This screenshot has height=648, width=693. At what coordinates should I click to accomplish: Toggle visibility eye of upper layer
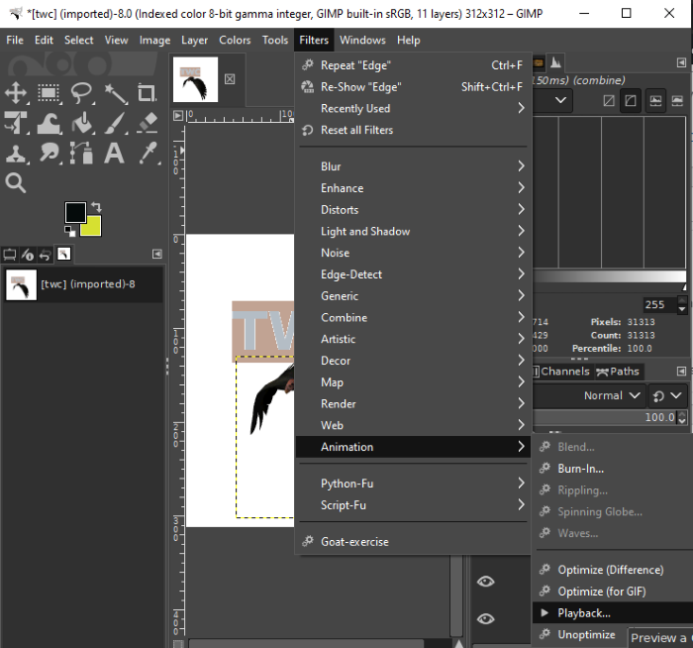pyautogui.click(x=485, y=582)
